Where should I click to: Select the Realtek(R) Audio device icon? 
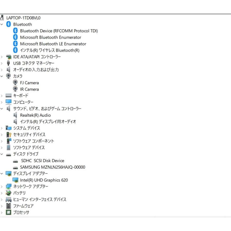point(15,115)
